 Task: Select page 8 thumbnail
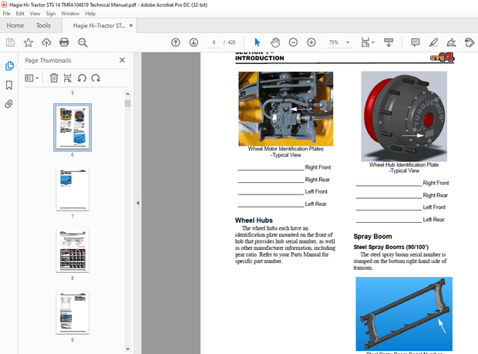72,251
